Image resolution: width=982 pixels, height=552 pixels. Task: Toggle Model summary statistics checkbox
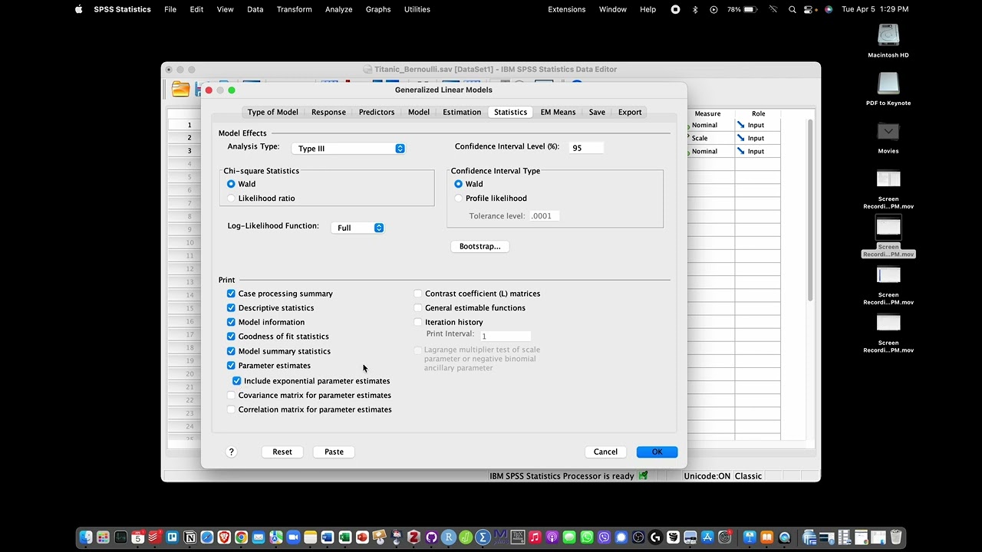[231, 351]
